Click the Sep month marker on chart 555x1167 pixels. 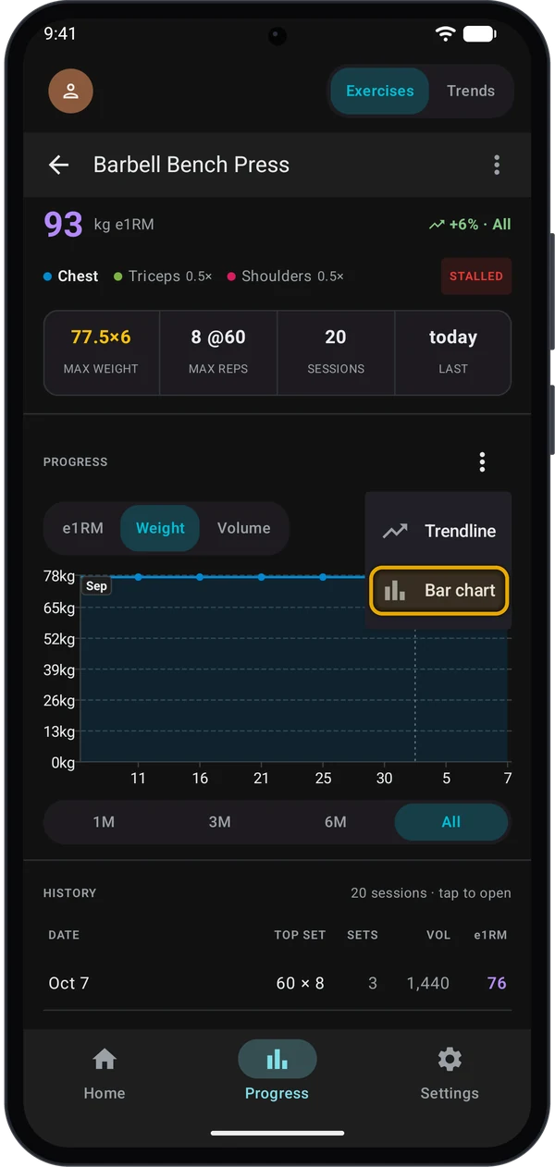coord(96,586)
